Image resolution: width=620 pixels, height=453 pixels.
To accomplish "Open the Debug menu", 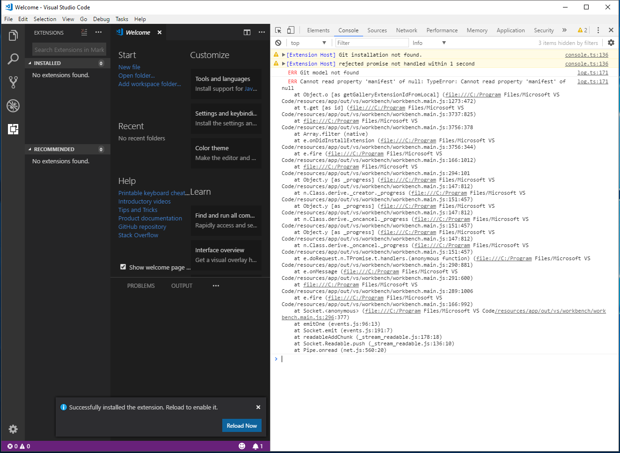I will (x=101, y=19).
